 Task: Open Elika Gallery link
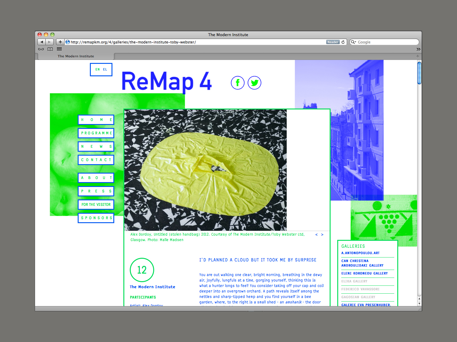[x=354, y=281]
